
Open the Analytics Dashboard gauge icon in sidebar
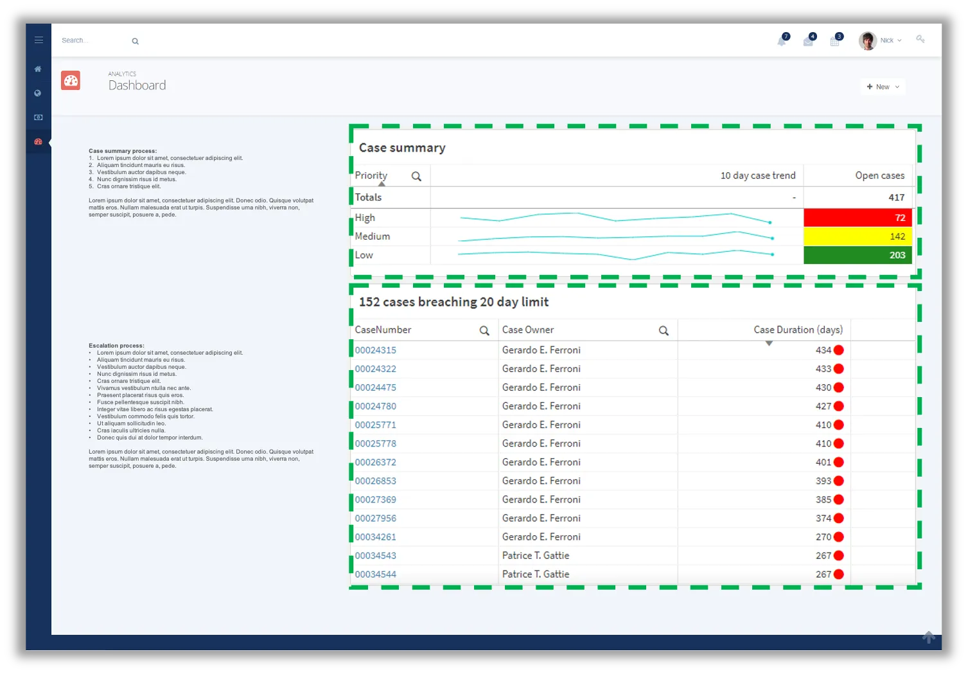[38, 141]
